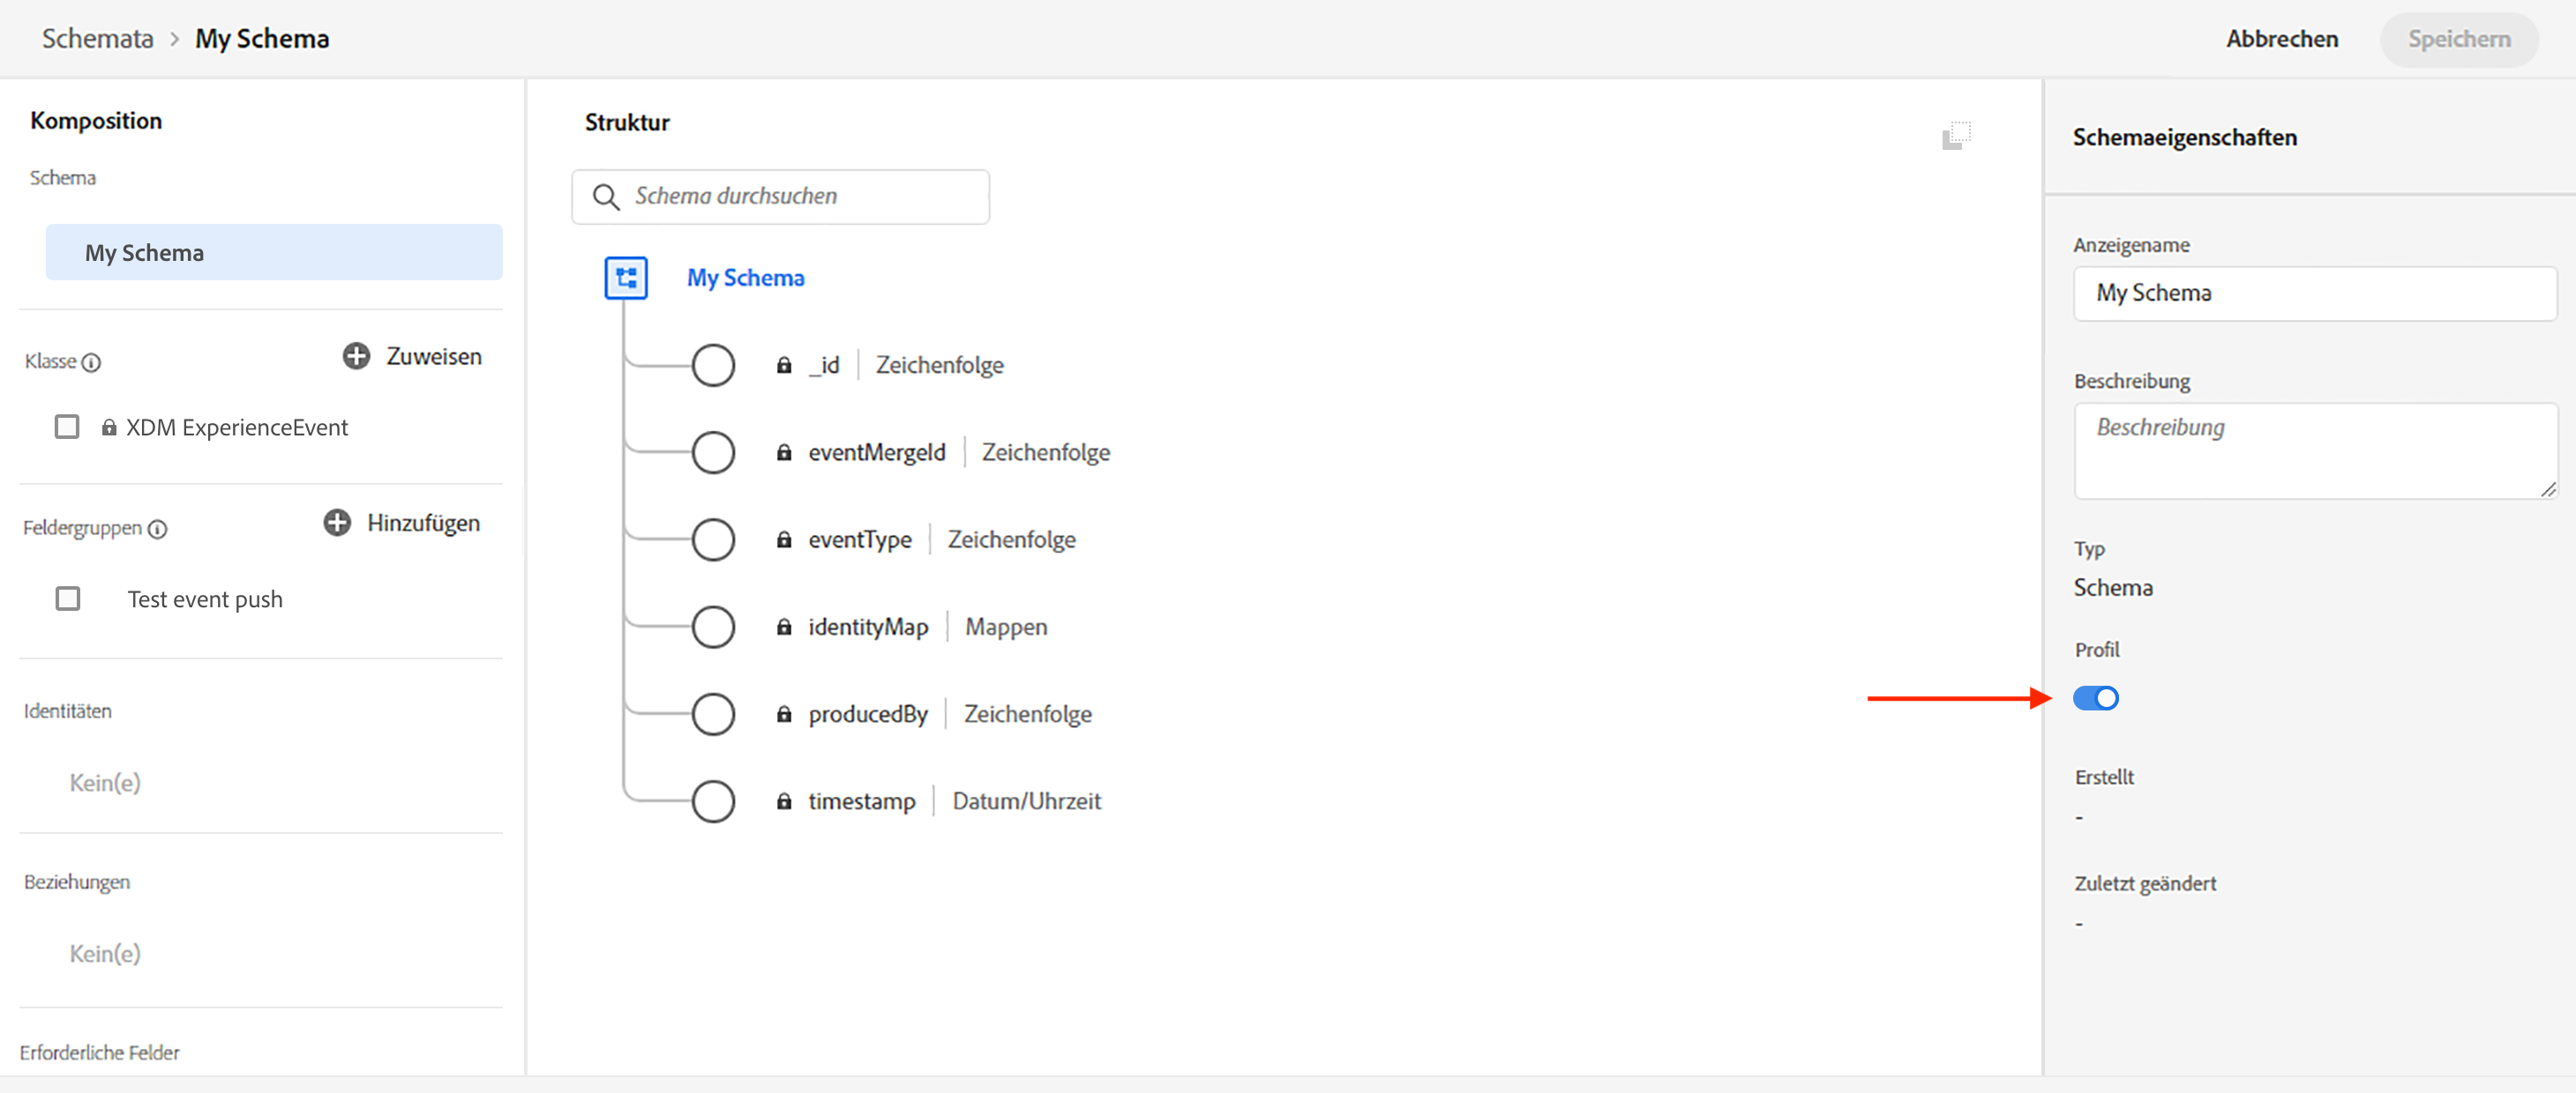Select My Schema in the Komposition panel
Viewport: 2576px width, 1093px height.
273,253
